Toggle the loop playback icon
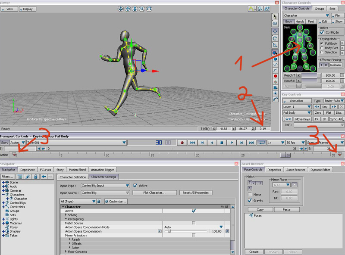345x255 pixels. pos(261,143)
